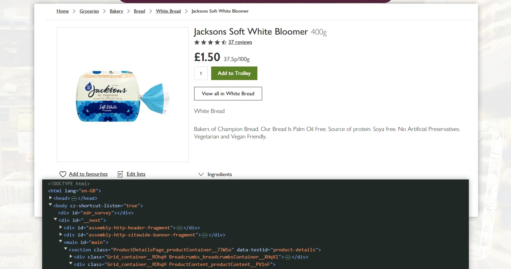Viewport: 511px width, 269px height.
Task: Expand the Ingredients section
Action: [x=215, y=174]
